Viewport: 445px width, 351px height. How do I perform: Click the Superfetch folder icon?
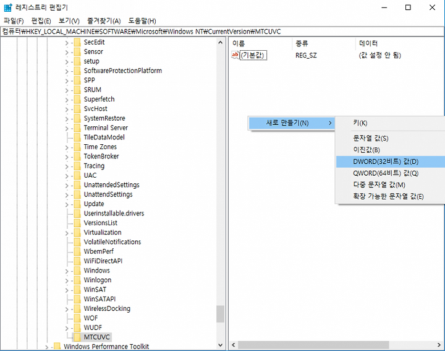[77, 100]
